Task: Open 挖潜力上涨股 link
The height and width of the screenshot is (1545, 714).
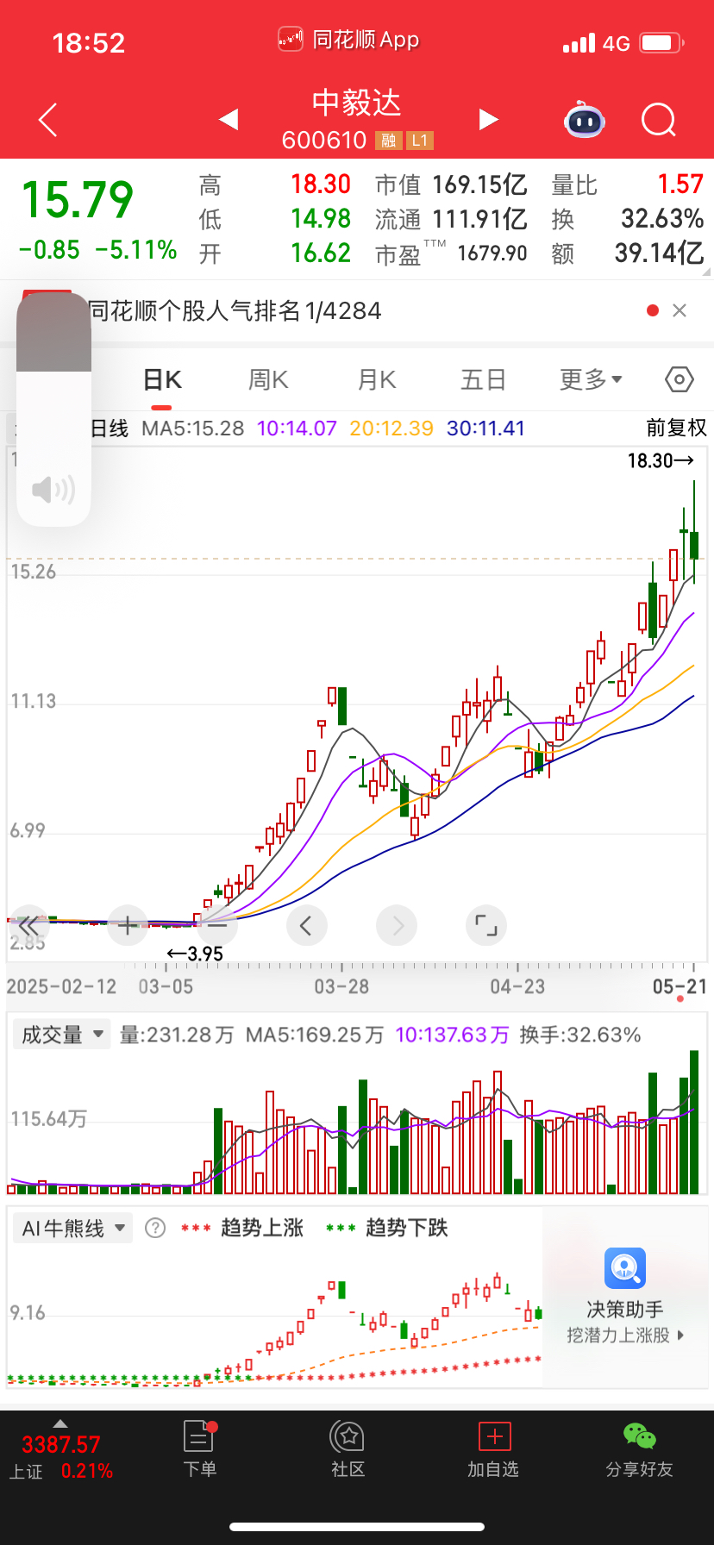Action: (625, 1335)
